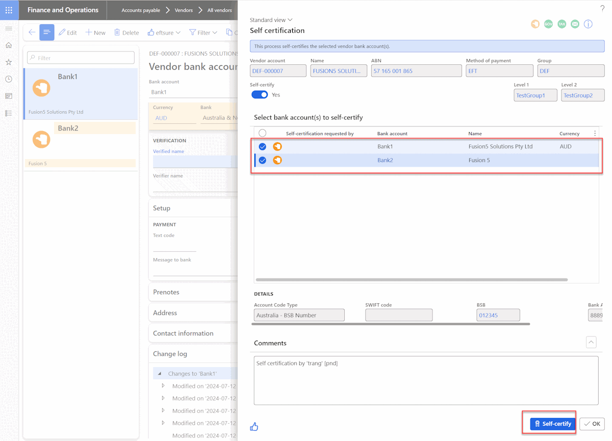The image size is (612, 441).
Task: Click the BSB value 012345
Action: [x=498, y=315]
